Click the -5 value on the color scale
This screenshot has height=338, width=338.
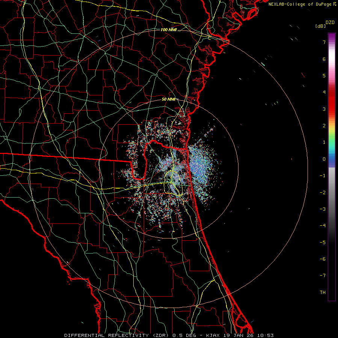[323, 242]
